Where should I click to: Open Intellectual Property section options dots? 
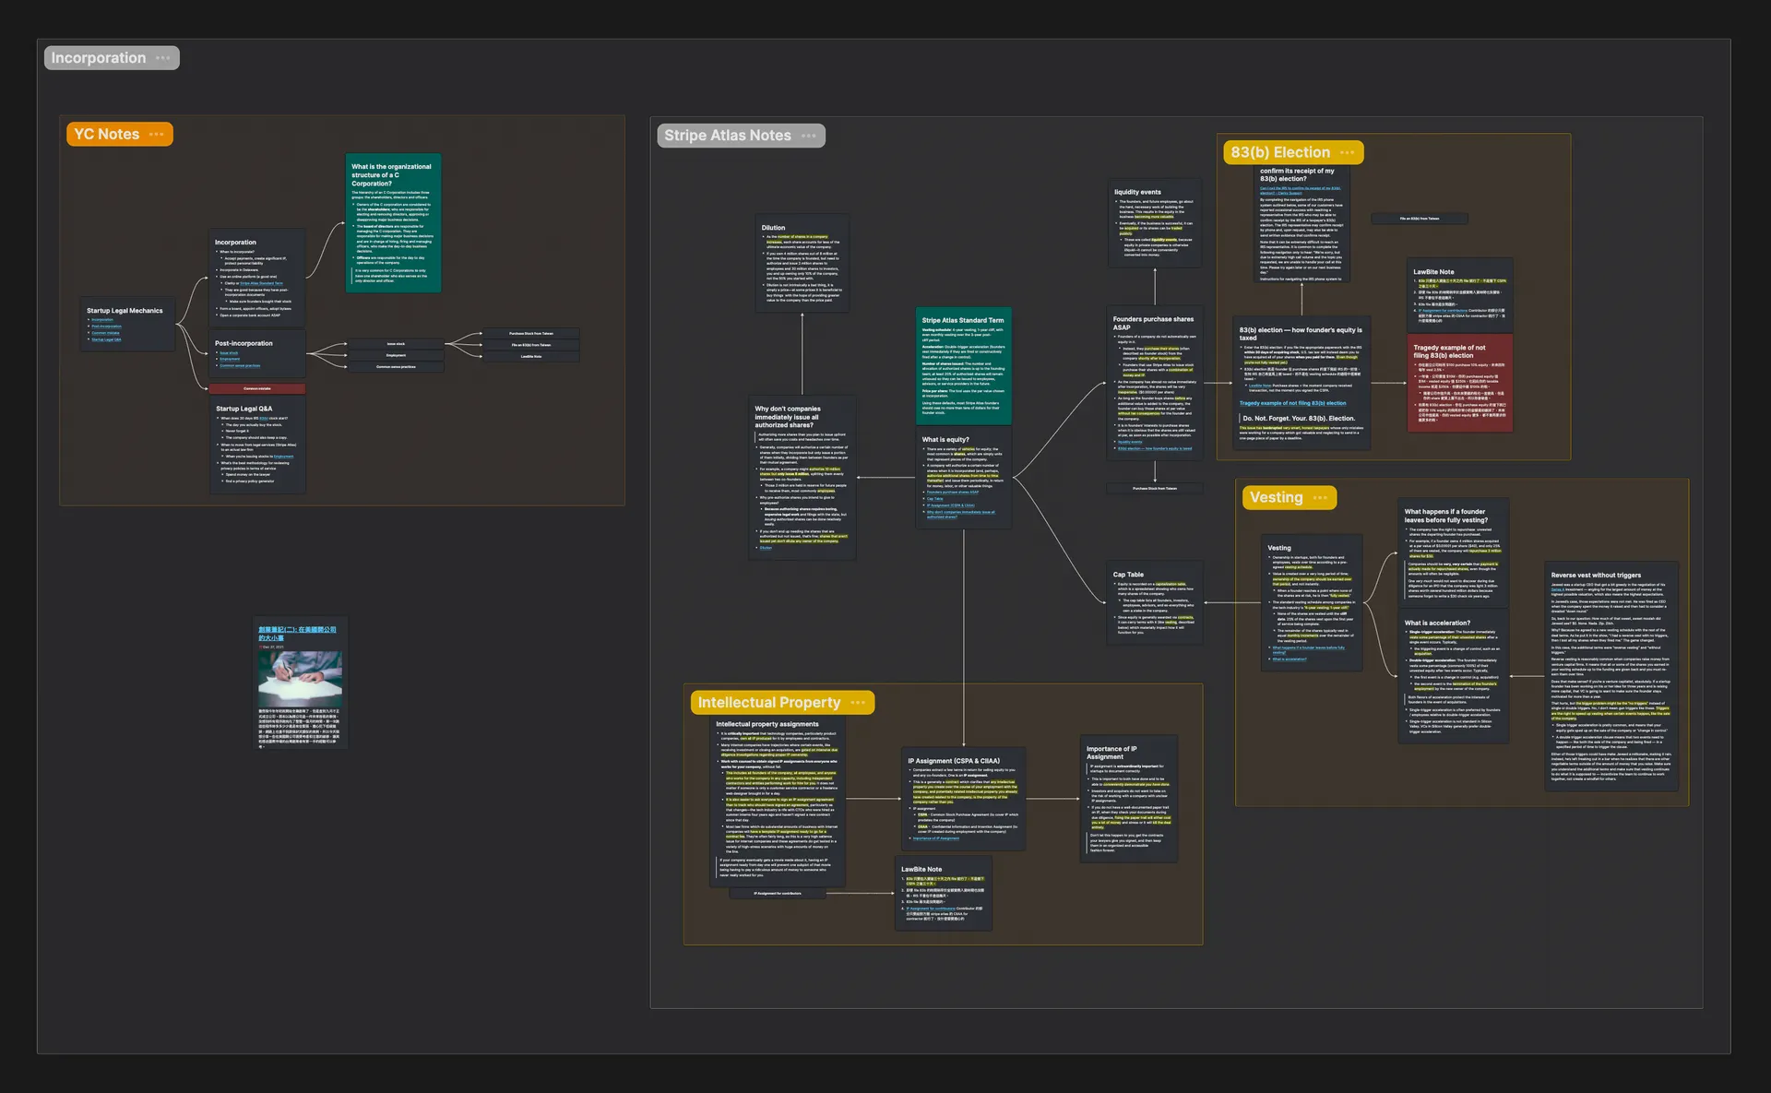pos(859,703)
